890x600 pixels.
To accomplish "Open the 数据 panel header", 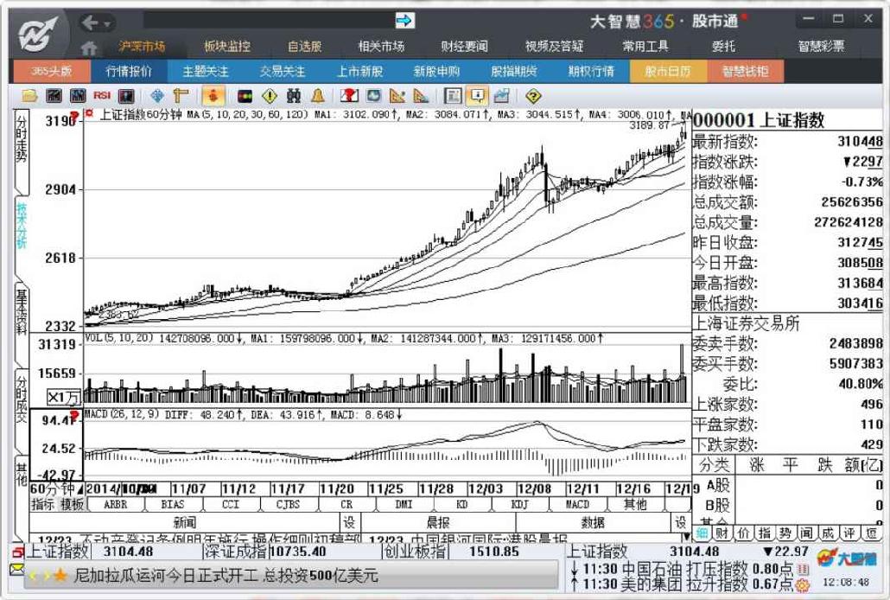I will click(x=593, y=522).
